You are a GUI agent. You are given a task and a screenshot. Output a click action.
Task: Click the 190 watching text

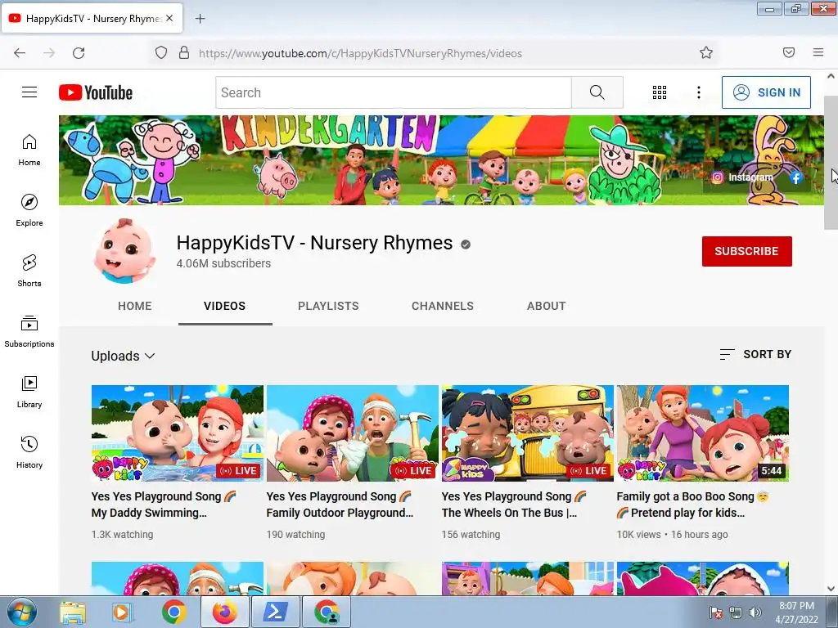point(295,534)
